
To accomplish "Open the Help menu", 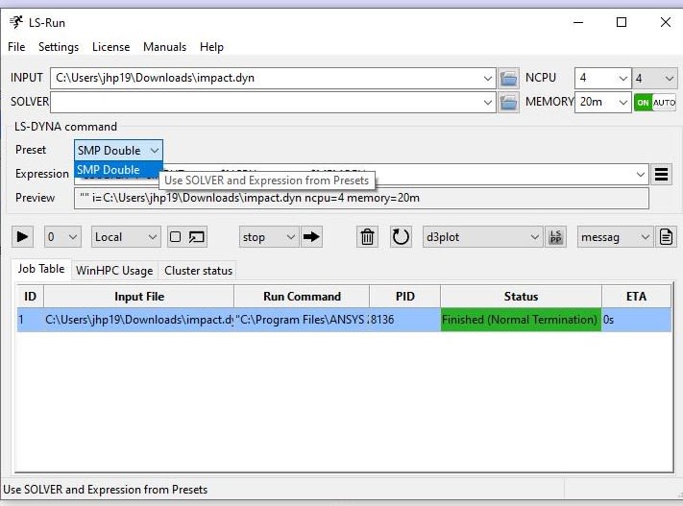I will coord(211,47).
